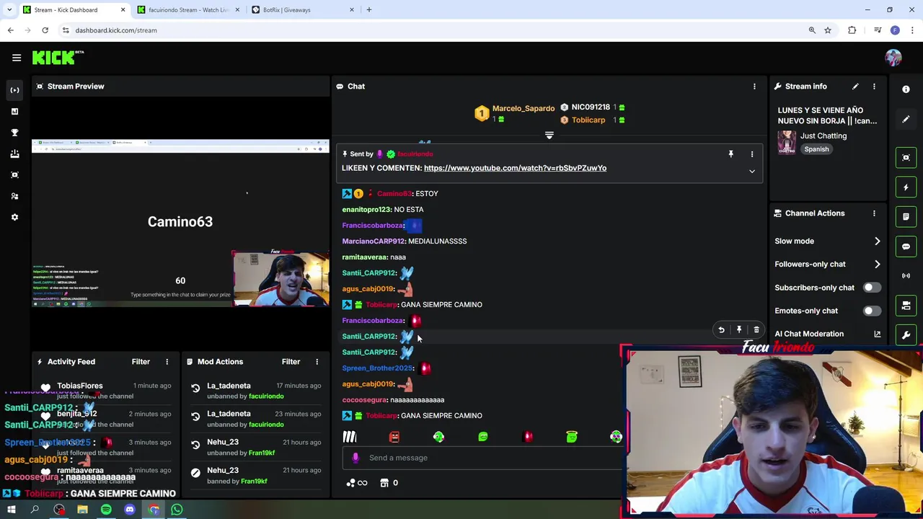
Task: Open the pinned YouTube link
Action: (515, 168)
